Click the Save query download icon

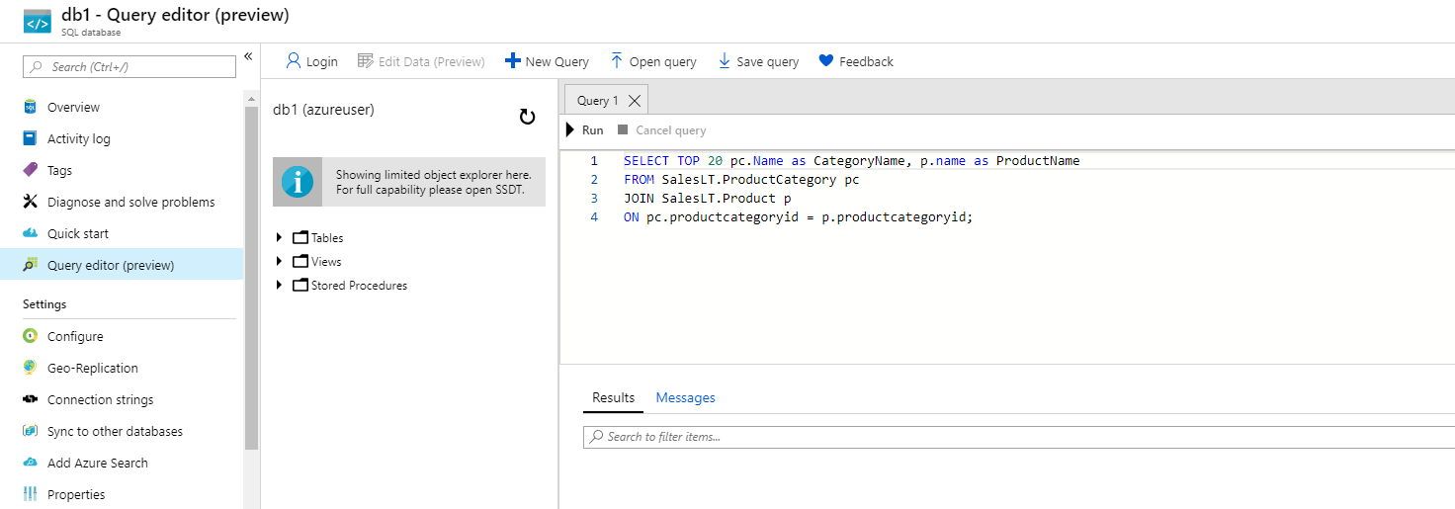725,61
